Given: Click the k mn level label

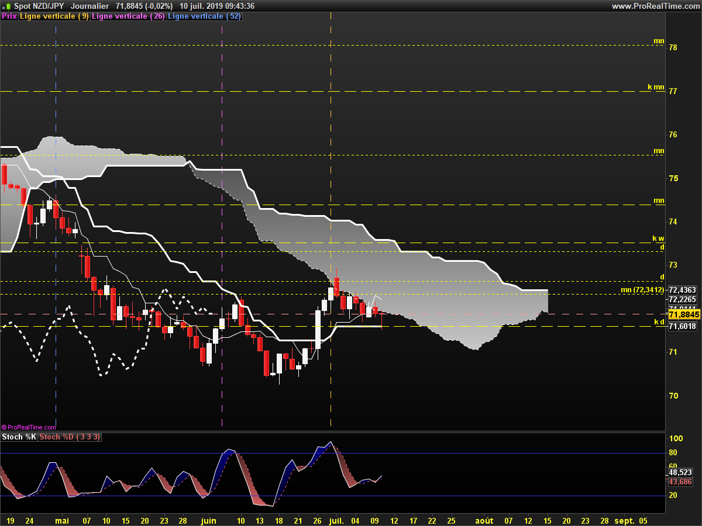Looking at the screenshot, I should click(x=656, y=87).
